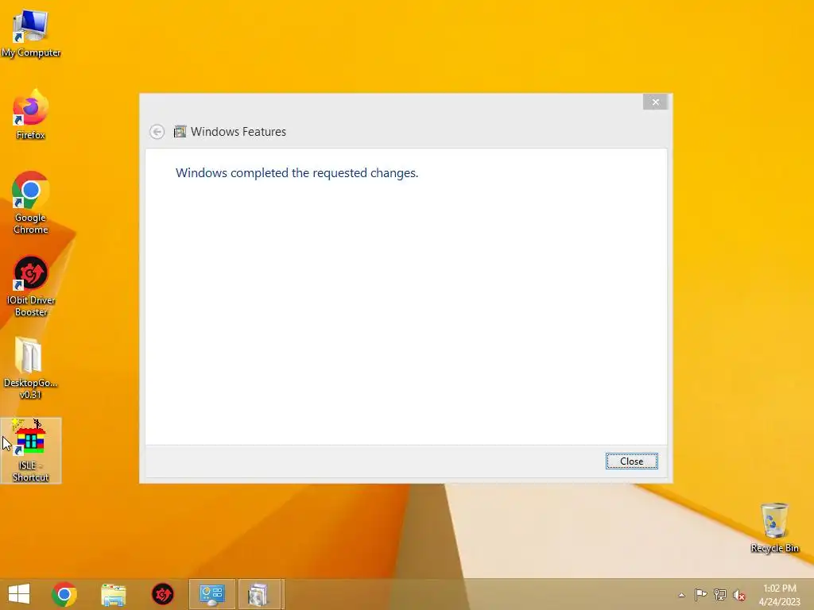The width and height of the screenshot is (814, 610).
Task: Open IObit Driver Booster from the taskbar
Action: [162, 594]
